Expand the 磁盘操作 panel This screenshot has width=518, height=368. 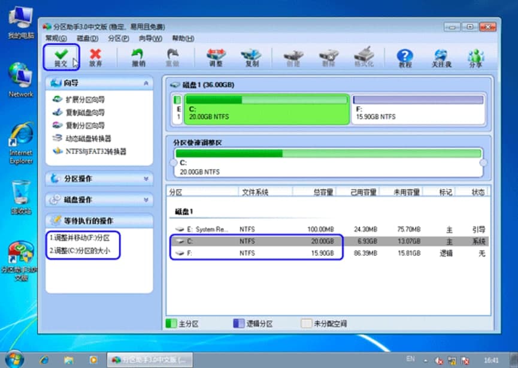point(146,200)
